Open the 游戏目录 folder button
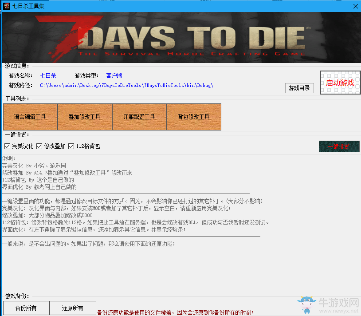Viewport: 361px width, 316px height. pos(299,88)
